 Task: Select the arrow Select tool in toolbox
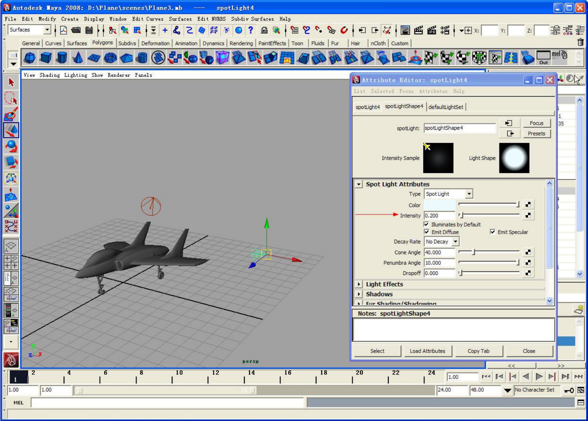pyautogui.click(x=11, y=82)
